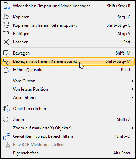Viewport: 136px width, 159px height.
Task: Click the Wiederholen Import und Modellmanager icon
Action: click(x=6, y=6)
